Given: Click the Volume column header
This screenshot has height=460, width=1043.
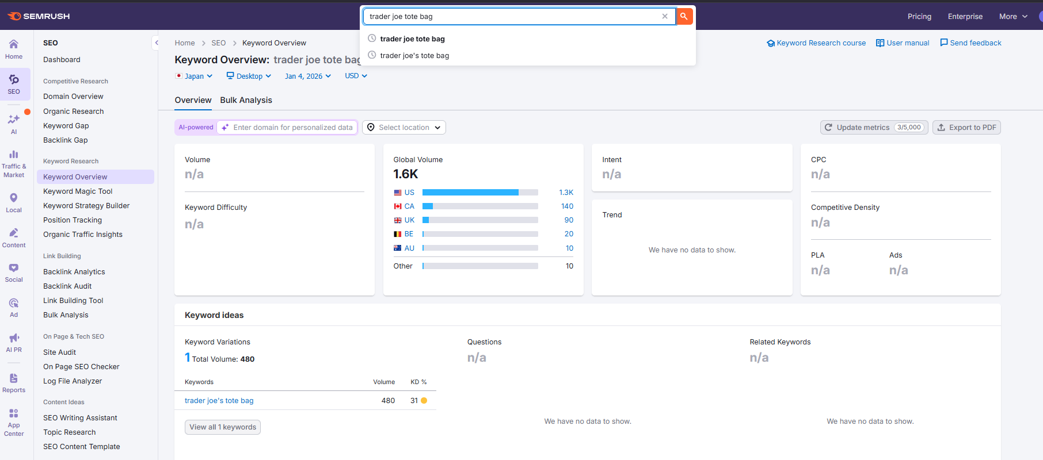Looking at the screenshot, I should [384, 382].
